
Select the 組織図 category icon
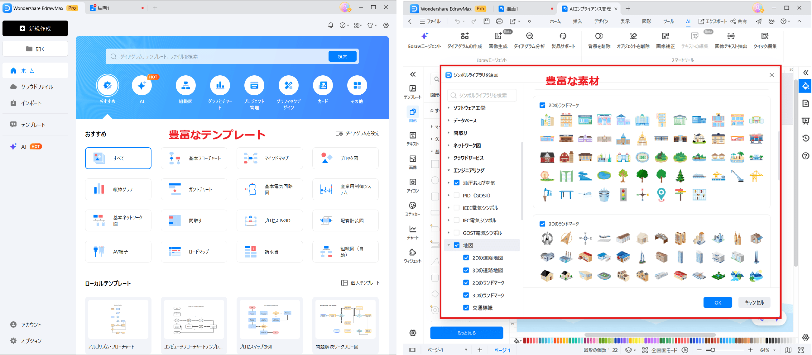pyautogui.click(x=186, y=85)
